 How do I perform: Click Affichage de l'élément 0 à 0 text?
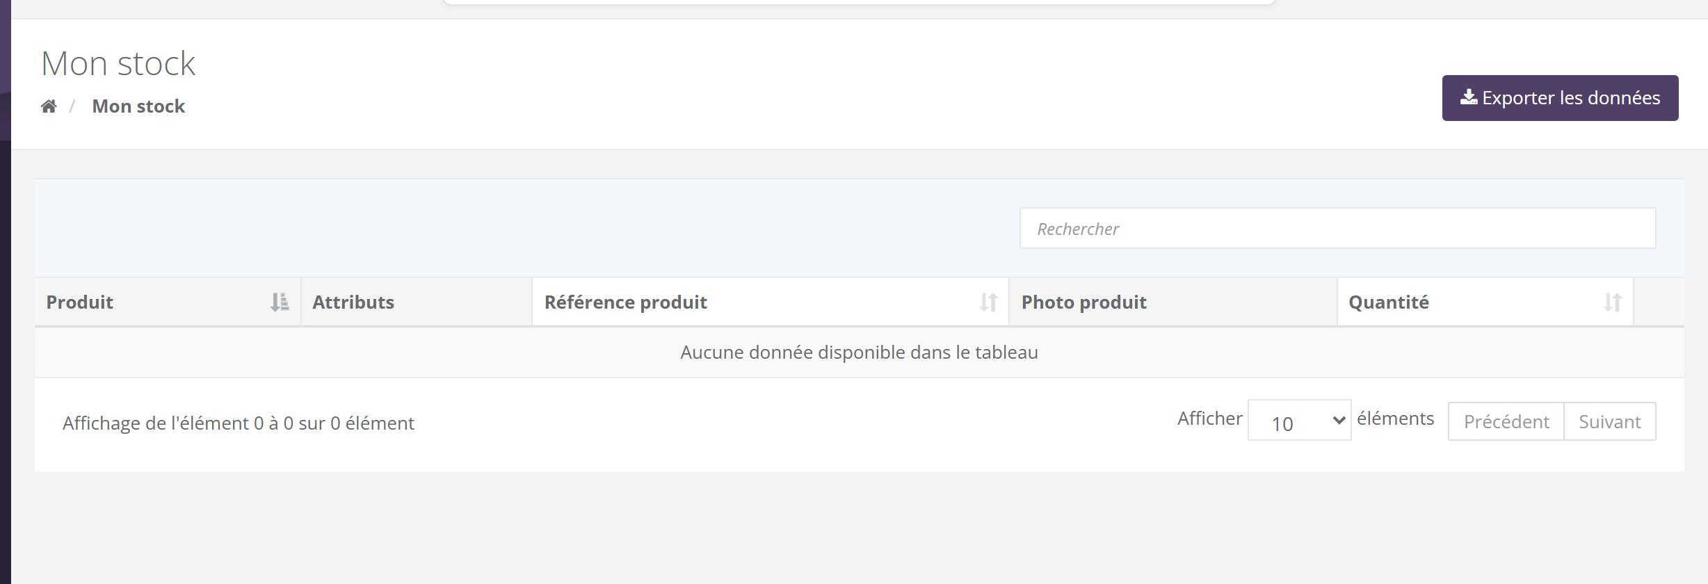pyautogui.click(x=238, y=423)
